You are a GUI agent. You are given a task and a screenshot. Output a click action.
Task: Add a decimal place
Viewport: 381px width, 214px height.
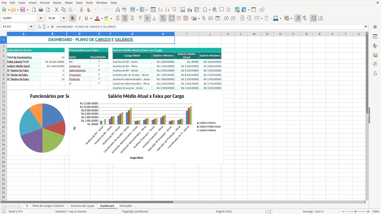226,18
